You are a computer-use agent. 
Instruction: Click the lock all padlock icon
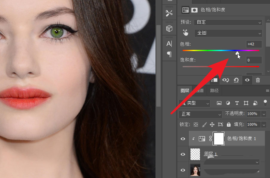pos(229,124)
